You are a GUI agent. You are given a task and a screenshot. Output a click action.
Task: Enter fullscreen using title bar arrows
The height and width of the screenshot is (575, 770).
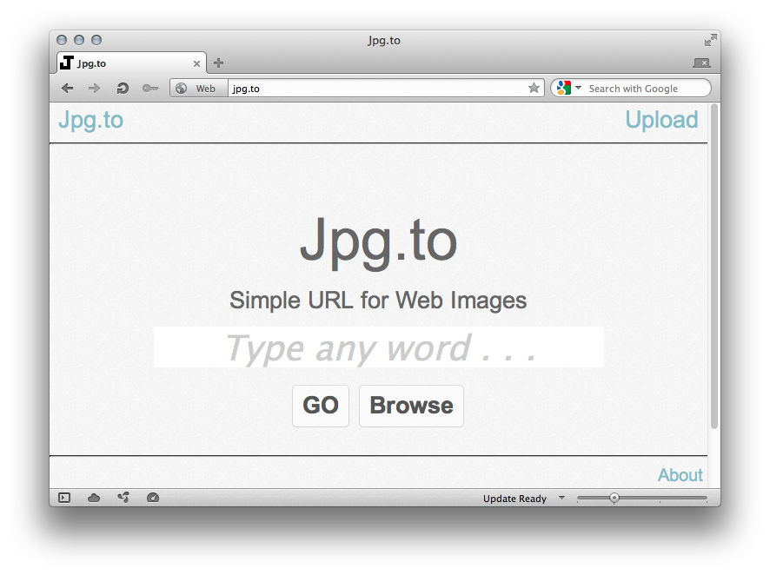point(711,40)
